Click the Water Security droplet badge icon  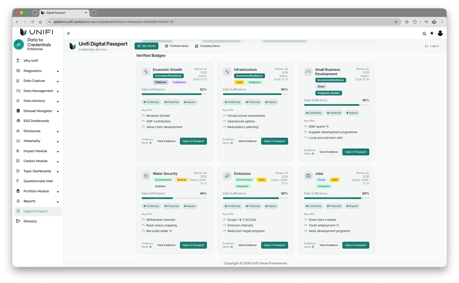coord(146,176)
